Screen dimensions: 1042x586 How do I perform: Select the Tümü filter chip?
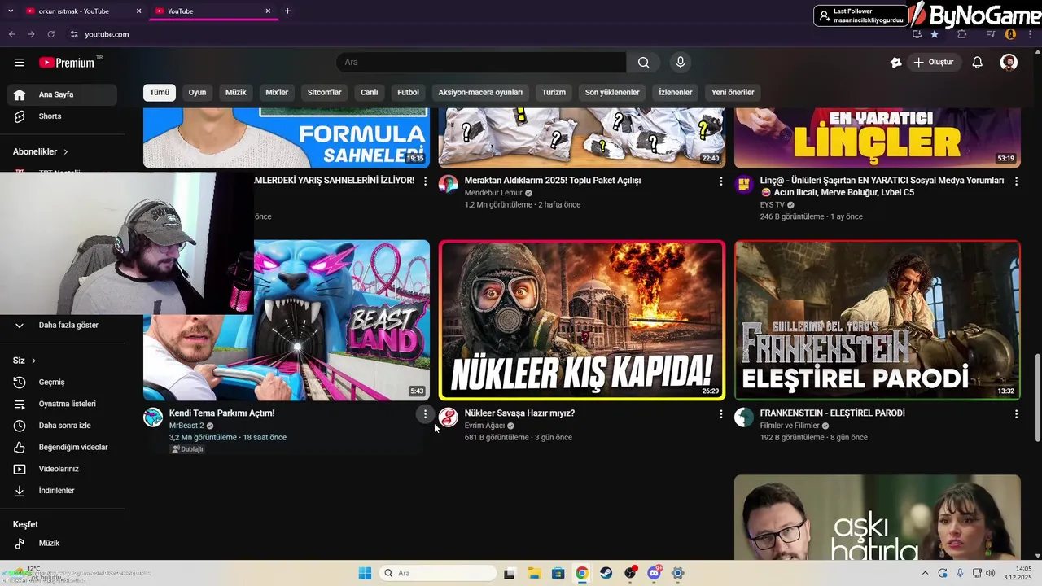[160, 92]
